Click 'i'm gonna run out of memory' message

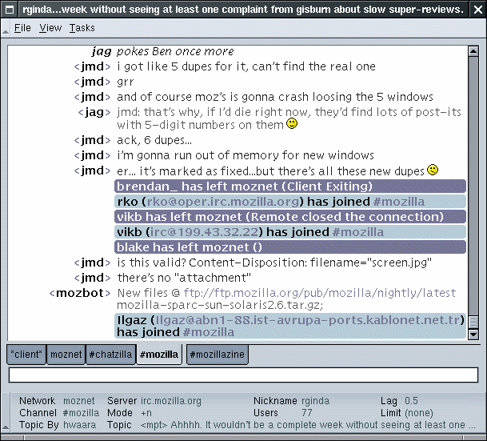(245, 155)
